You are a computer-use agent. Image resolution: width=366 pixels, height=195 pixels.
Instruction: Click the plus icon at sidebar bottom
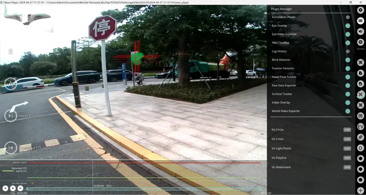(x=361, y=191)
